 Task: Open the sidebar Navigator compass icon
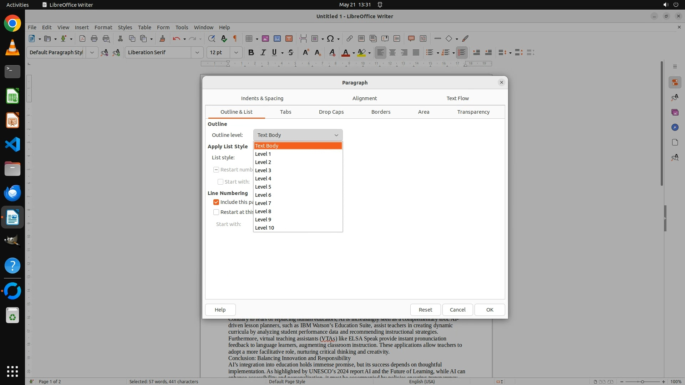tap(675, 127)
